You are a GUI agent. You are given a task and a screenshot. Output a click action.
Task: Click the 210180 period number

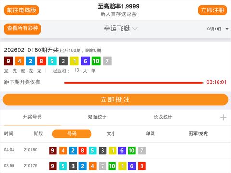click(x=30, y=150)
